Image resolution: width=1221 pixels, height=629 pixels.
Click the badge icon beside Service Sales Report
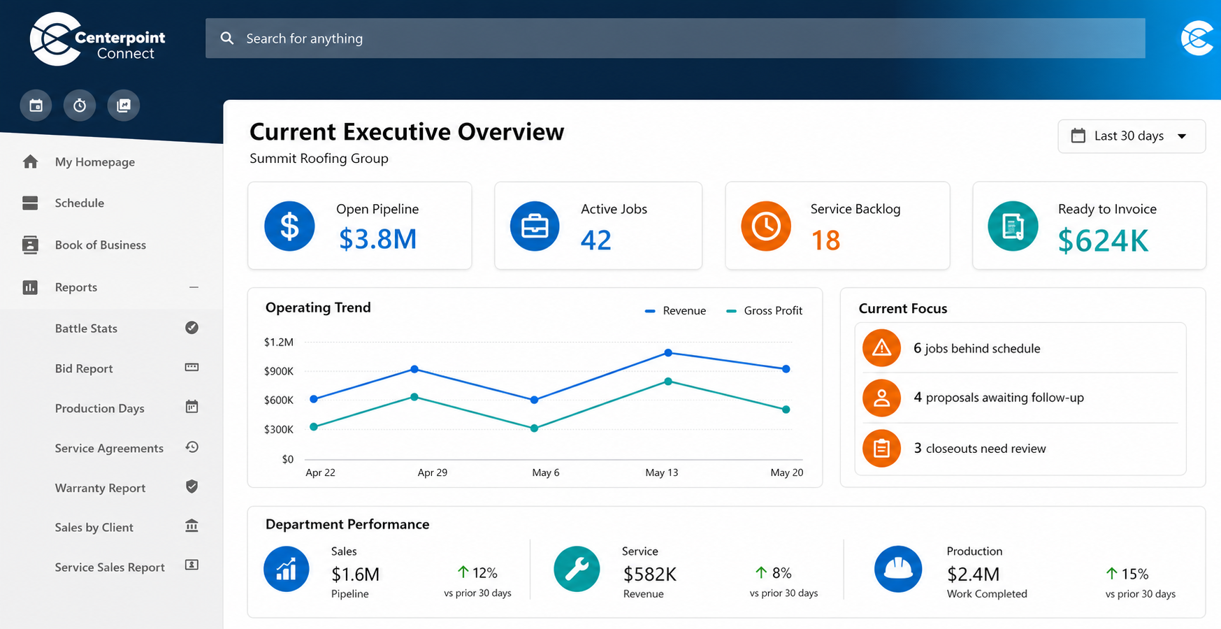(192, 565)
